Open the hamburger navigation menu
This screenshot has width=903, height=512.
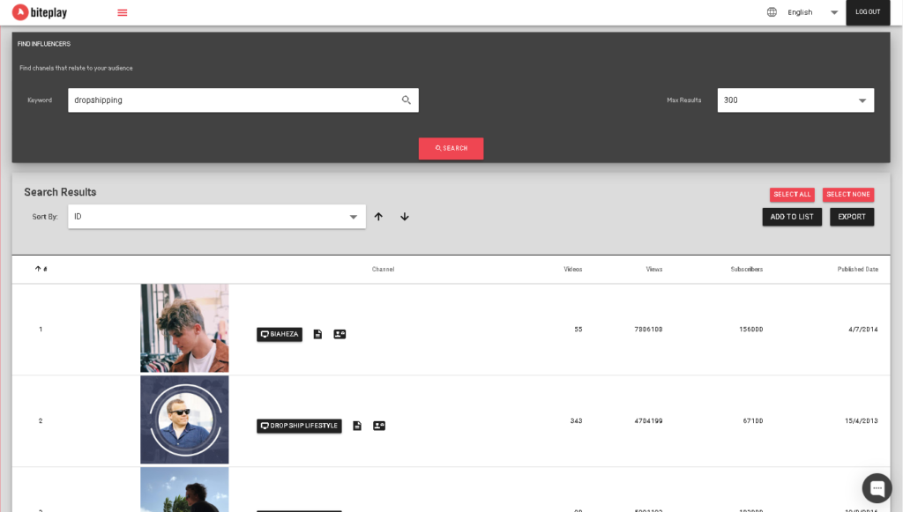coord(122,12)
